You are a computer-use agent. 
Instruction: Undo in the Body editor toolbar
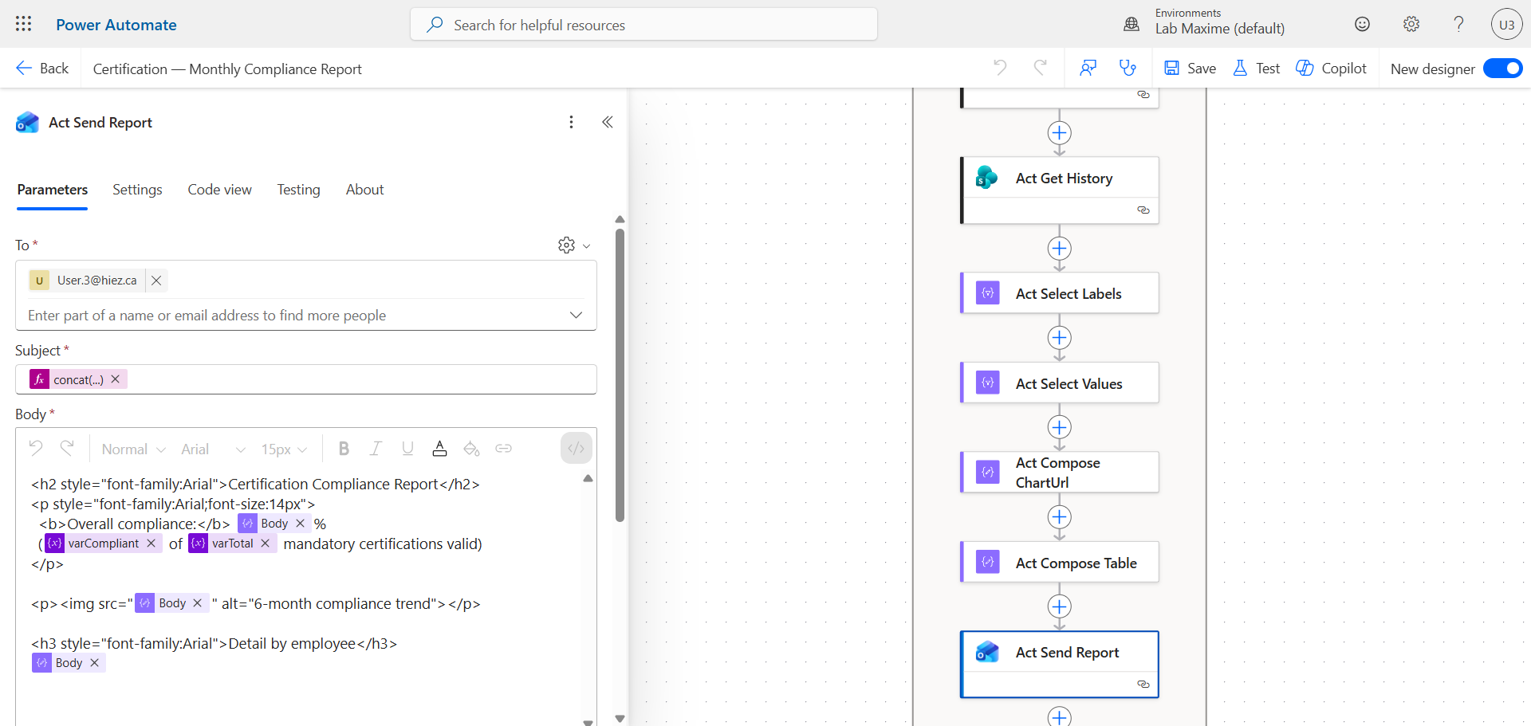(36, 449)
